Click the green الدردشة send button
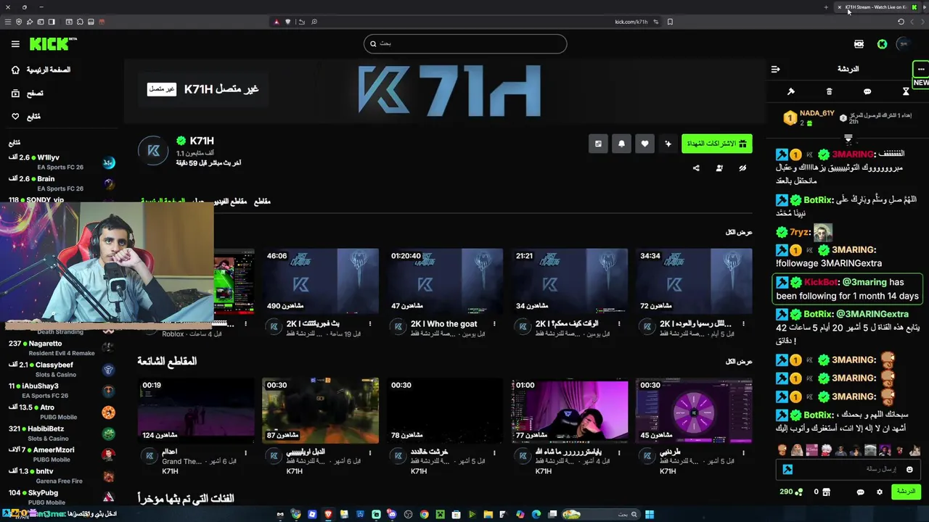This screenshot has width=929, height=522. tap(906, 492)
